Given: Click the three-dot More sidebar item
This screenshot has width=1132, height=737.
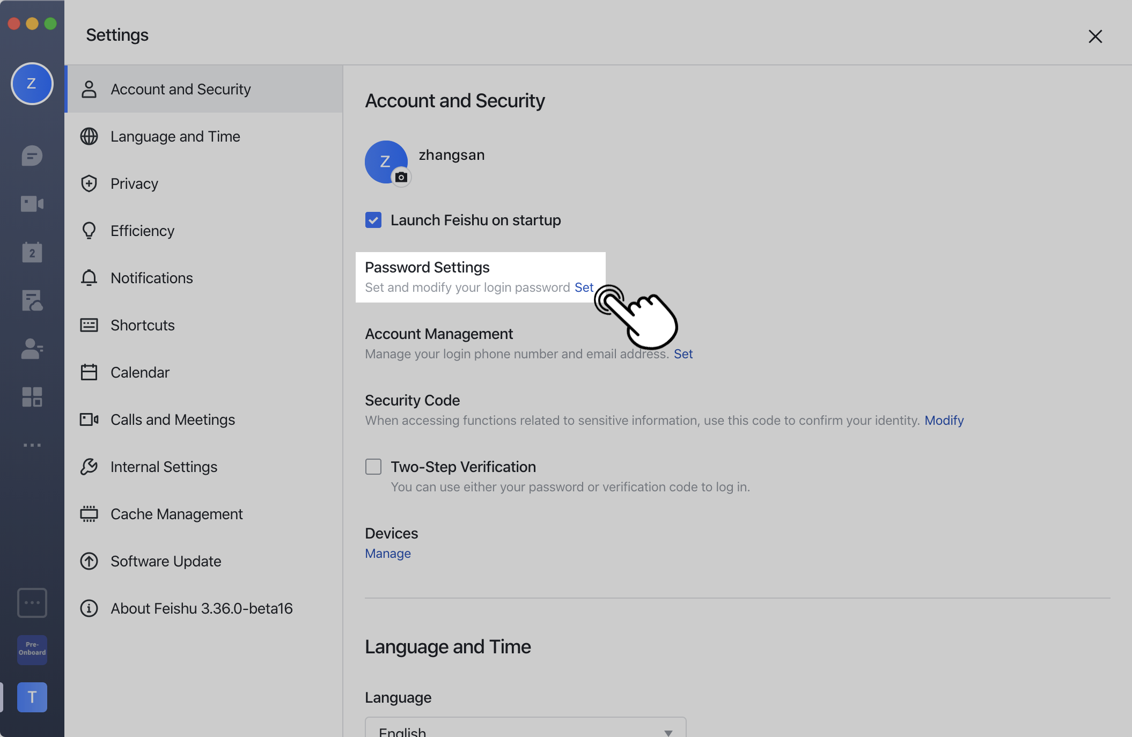Looking at the screenshot, I should click(x=32, y=445).
